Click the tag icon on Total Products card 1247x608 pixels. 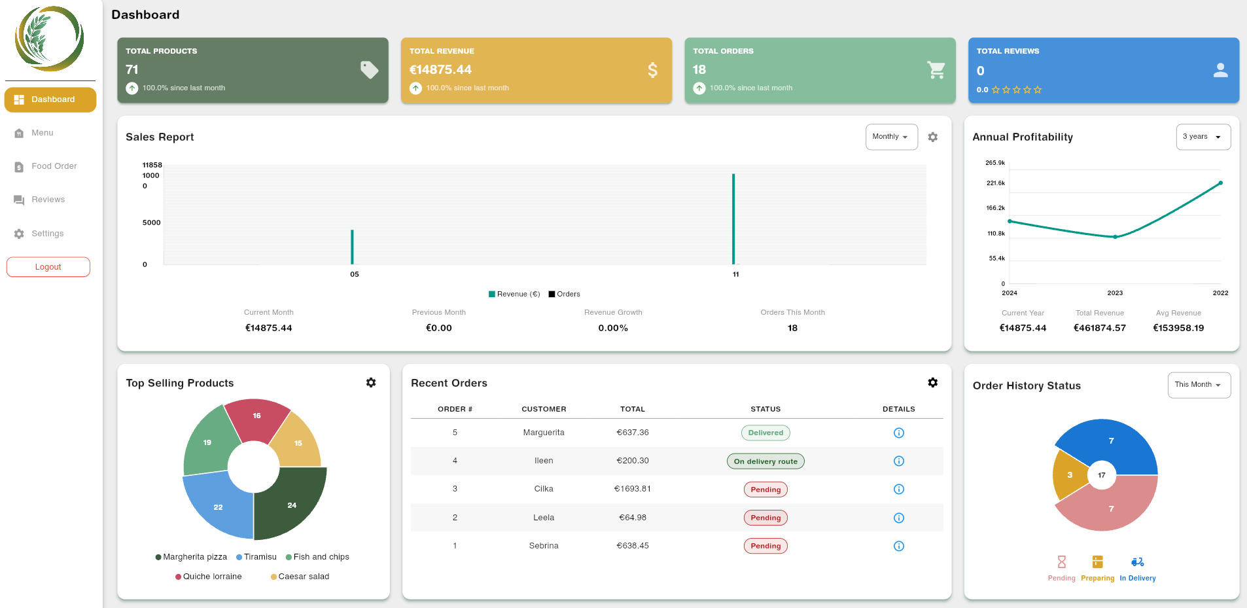coord(369,70)
